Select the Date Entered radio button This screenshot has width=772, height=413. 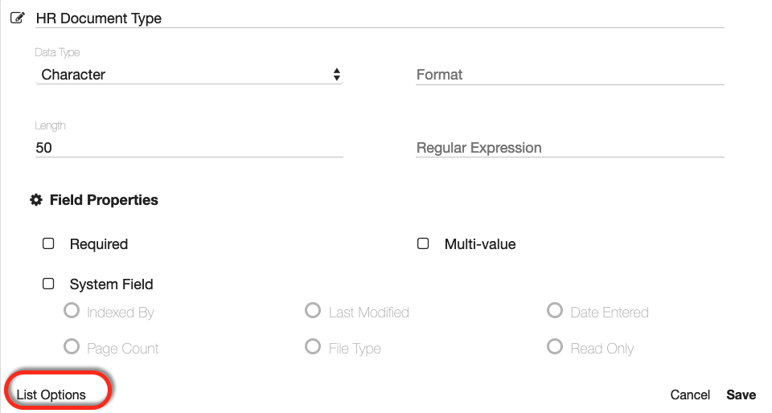click(554, 310)
